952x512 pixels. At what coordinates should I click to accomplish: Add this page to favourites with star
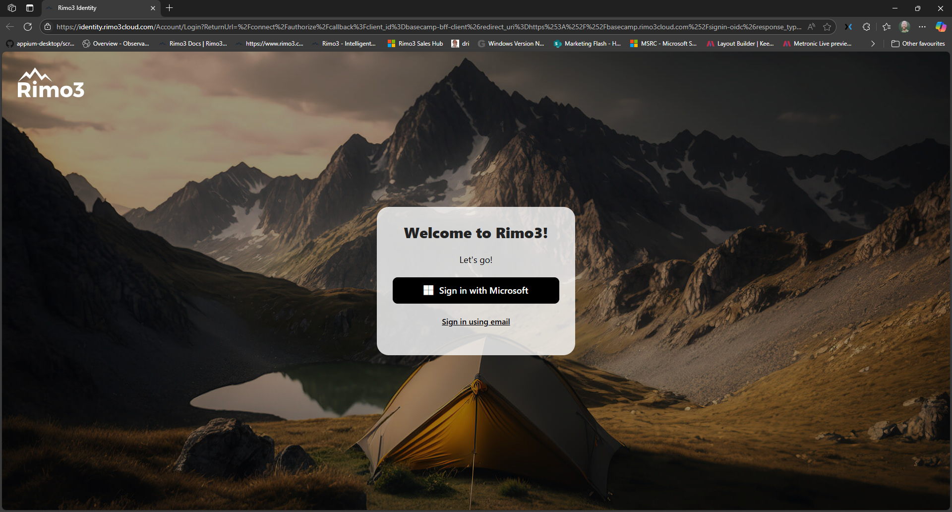(827, 27)
